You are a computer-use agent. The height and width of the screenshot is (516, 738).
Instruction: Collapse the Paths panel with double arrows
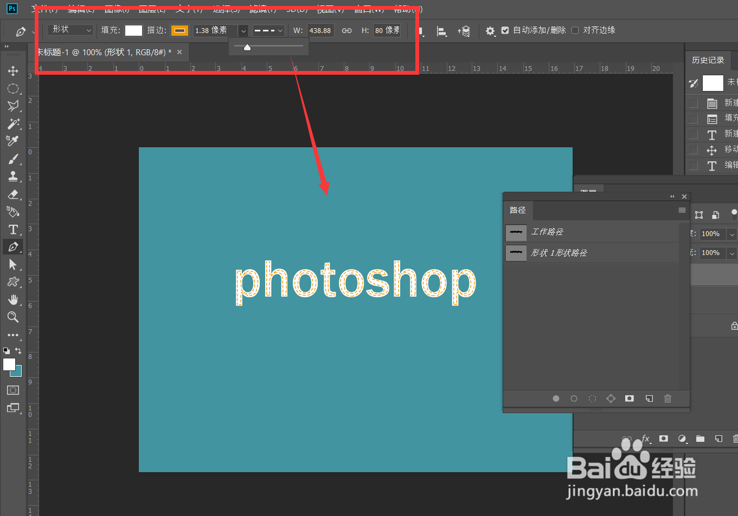point(672,197)
